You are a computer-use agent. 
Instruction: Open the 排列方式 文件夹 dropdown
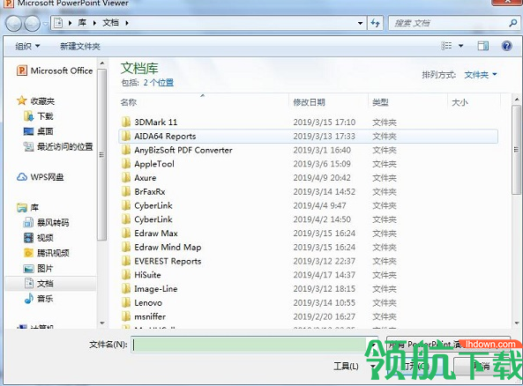coord(481,75)
